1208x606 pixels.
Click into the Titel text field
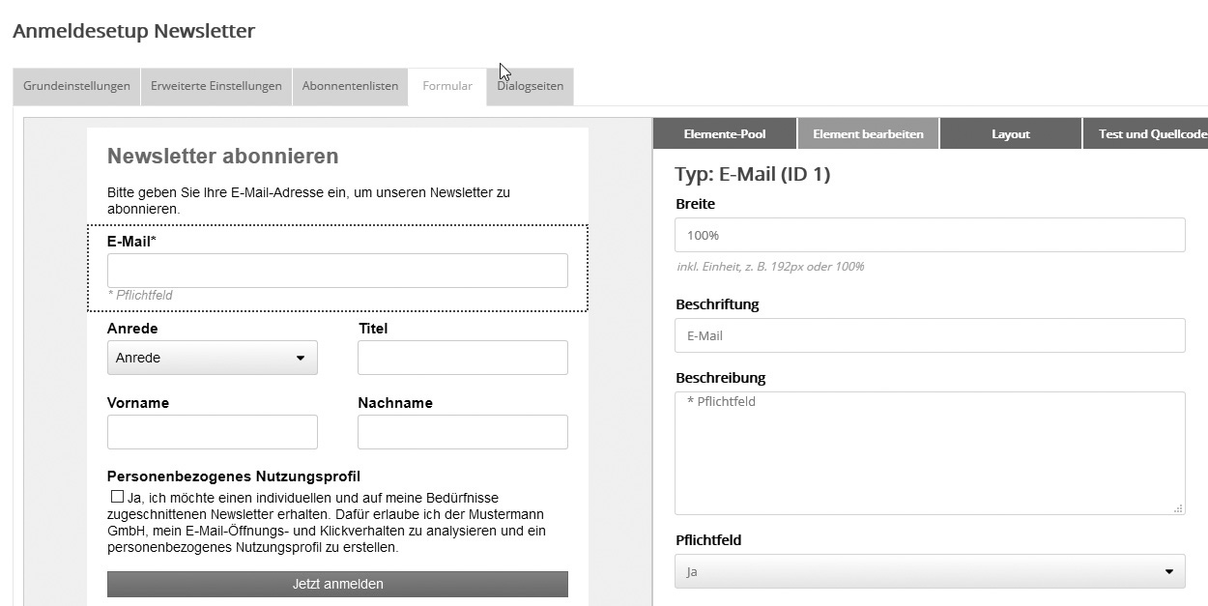[x=462, y=358]
